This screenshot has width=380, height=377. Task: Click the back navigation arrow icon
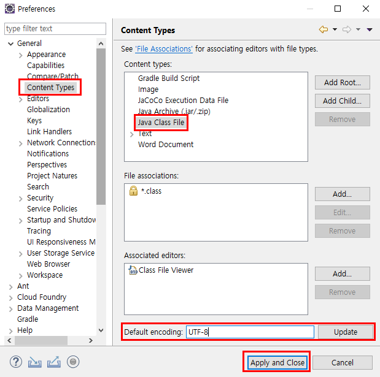(x=324, y=29)
